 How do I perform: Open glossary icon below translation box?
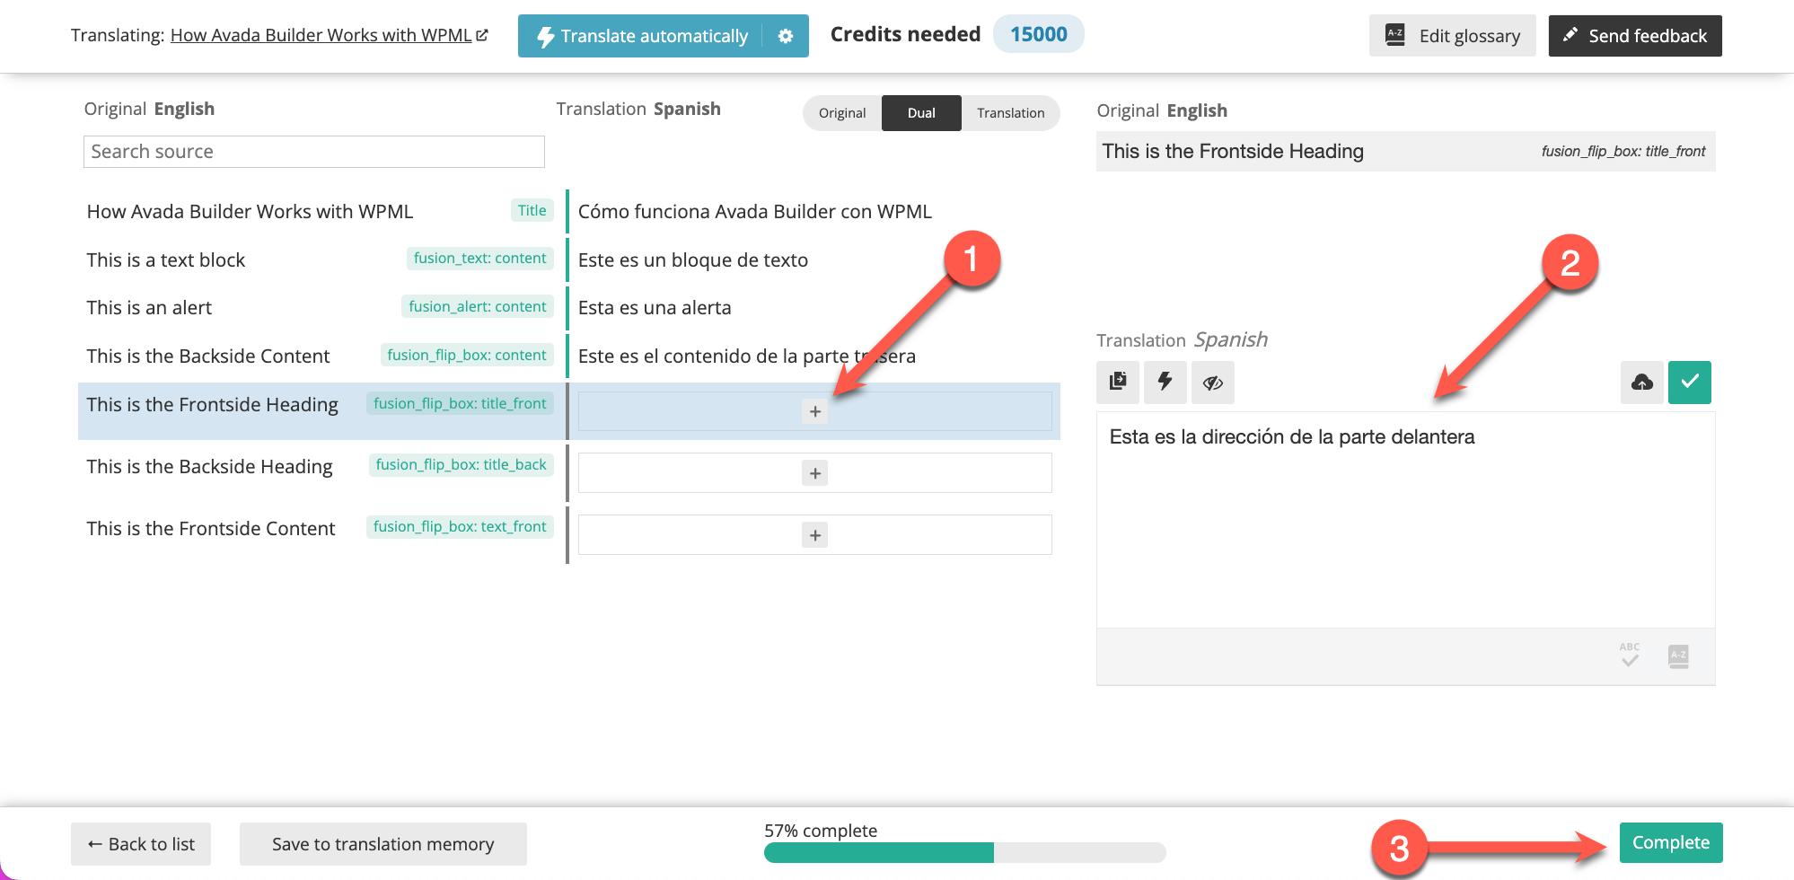pyautogui.click(x=1678, y=656)
